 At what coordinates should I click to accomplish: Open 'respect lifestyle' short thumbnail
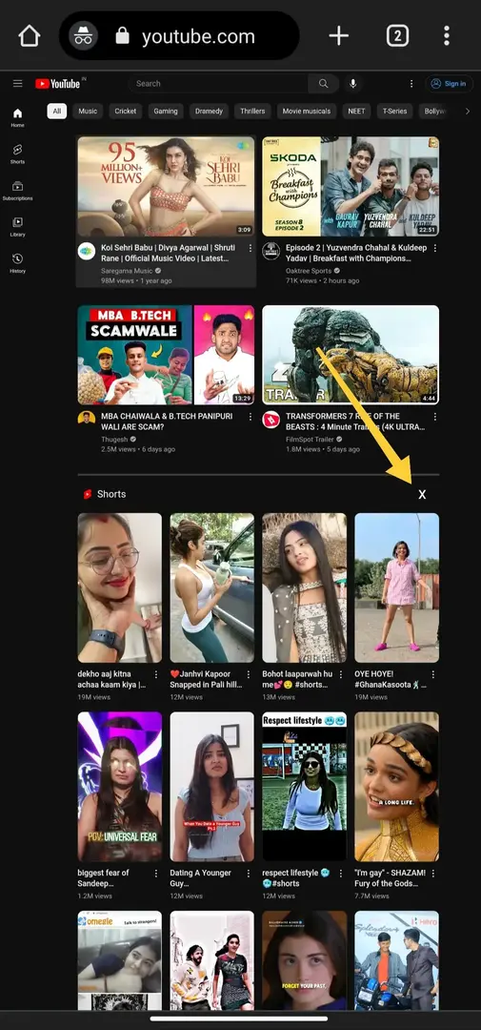pos(305,786)
